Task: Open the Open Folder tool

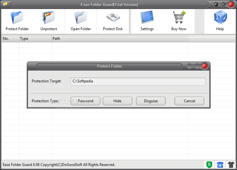Action: [81, 17]
